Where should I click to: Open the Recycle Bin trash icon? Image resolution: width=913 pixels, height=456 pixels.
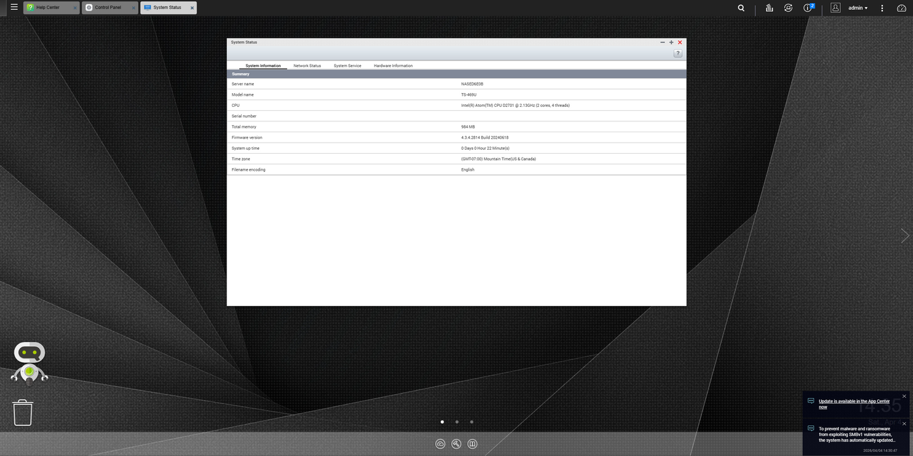point(23,412)
